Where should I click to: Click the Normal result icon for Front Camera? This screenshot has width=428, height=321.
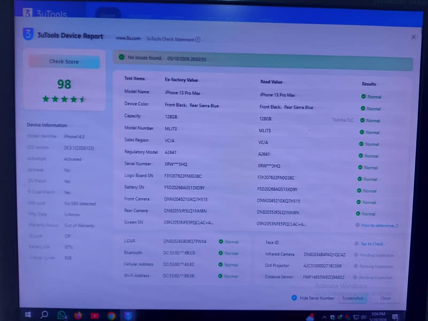(358, 202)
